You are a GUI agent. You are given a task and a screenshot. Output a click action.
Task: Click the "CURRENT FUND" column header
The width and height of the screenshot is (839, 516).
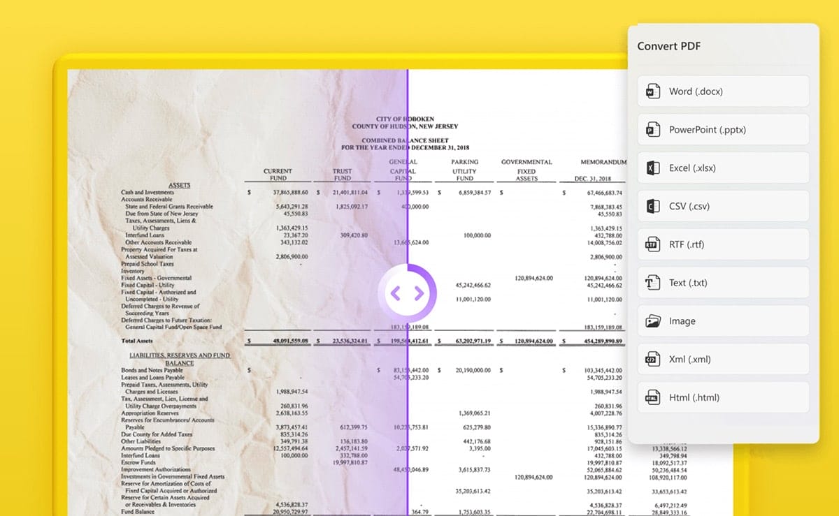278,175
